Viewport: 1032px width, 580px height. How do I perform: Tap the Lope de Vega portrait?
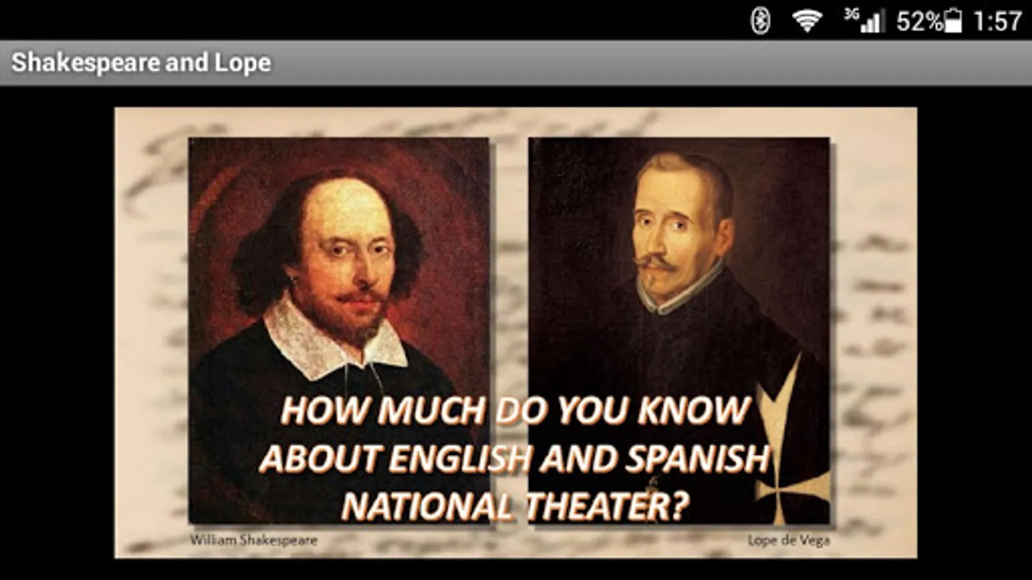pyautogui.click(x=679, y=331)
